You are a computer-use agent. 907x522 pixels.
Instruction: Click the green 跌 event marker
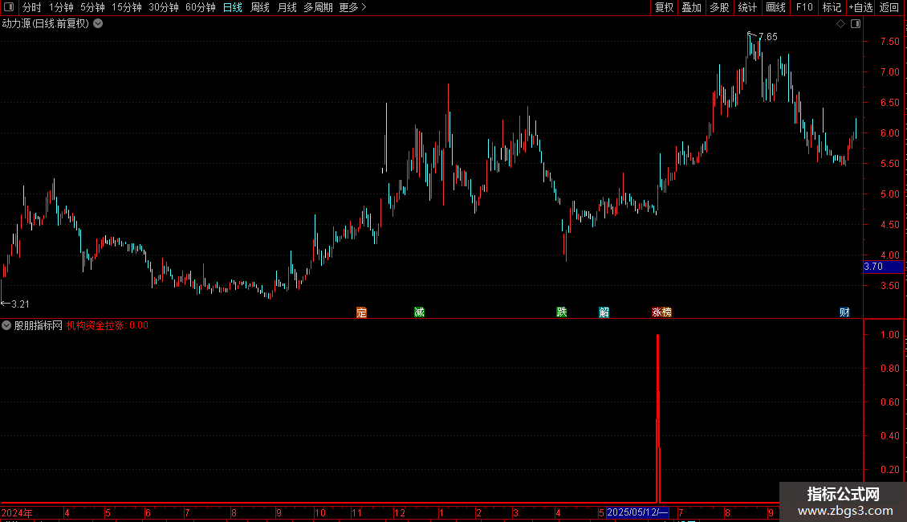coord(561,312)
